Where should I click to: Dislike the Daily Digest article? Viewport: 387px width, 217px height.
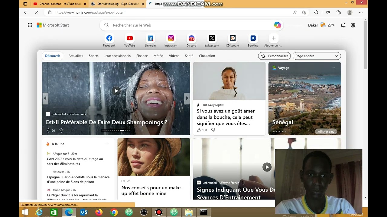pyautogui.click(x=213, y=130)
